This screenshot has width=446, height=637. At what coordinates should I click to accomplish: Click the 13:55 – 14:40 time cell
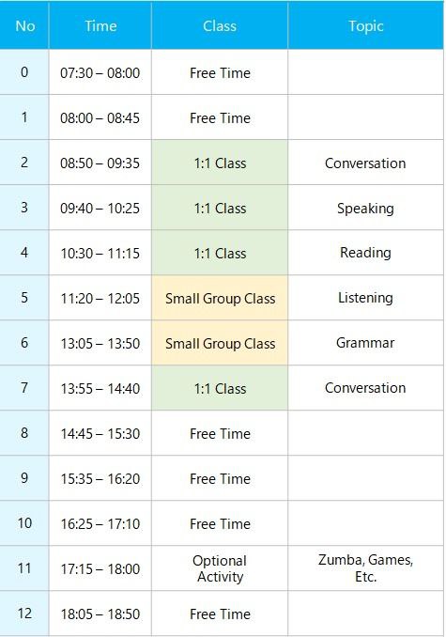100,388
